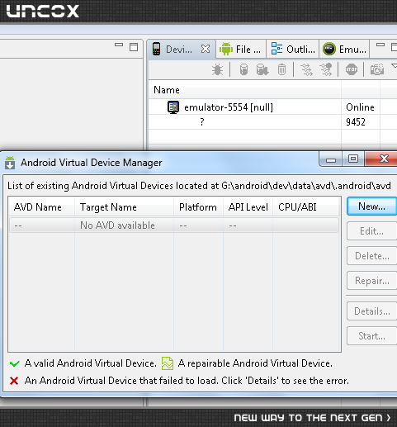Click the repairable AVD legend icon
Screen dimensions: 397x427
coord(168,363)
